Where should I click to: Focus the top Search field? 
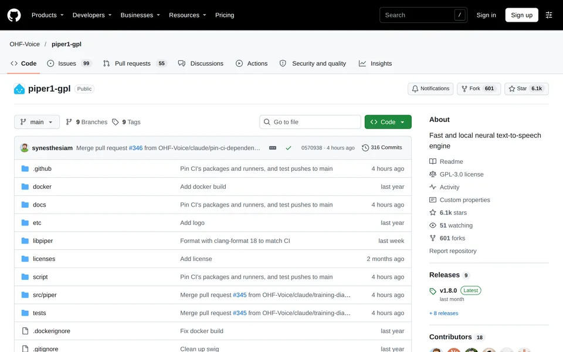(423, 15)
